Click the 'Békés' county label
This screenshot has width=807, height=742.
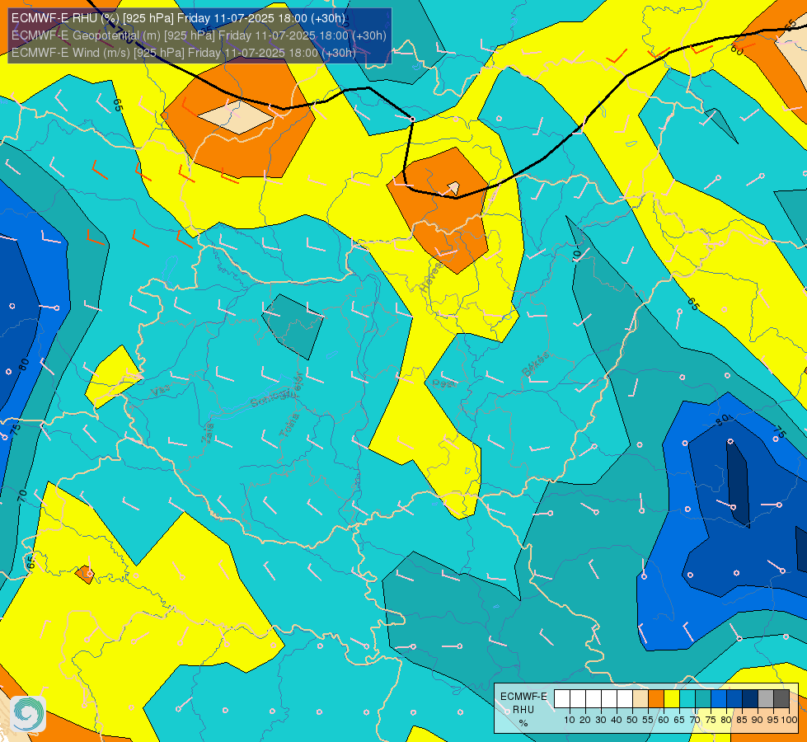pyautogui.click(x=535, y=364)
